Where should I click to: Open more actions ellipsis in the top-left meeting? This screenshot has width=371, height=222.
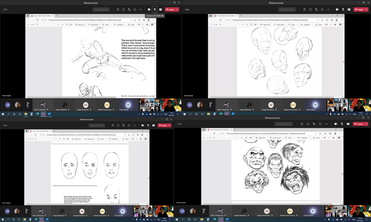pyautogui.click(x=140, y=9)
